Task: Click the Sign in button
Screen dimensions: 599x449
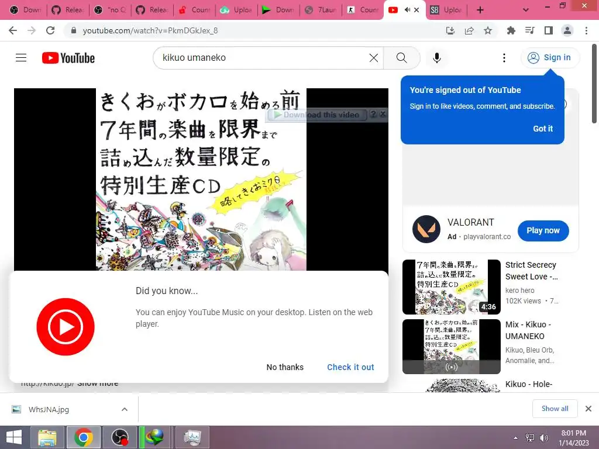Action: pos(550,58)
